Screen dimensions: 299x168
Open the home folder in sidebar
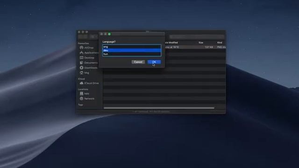tap(84, 73)
